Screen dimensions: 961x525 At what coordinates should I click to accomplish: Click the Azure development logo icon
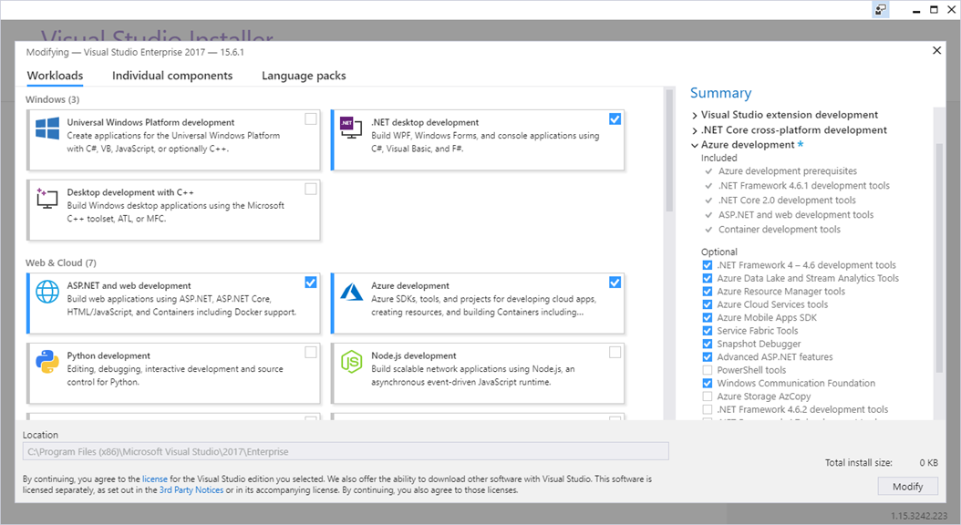click(x=351, y=292)
